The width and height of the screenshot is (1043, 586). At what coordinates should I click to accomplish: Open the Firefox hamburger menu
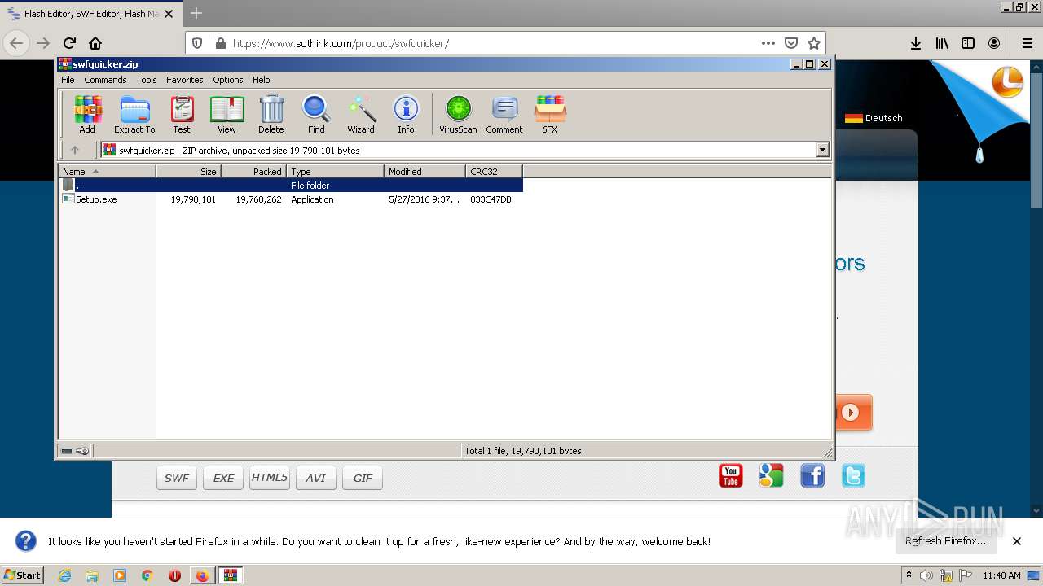(1027, 43)
